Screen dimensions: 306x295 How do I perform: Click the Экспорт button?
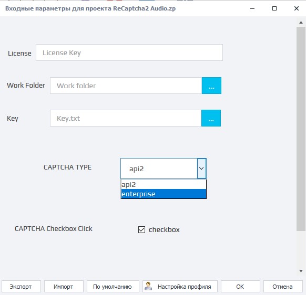(21, 287)
